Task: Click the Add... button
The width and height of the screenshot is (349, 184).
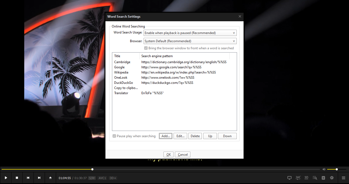Action: [166, 136]
